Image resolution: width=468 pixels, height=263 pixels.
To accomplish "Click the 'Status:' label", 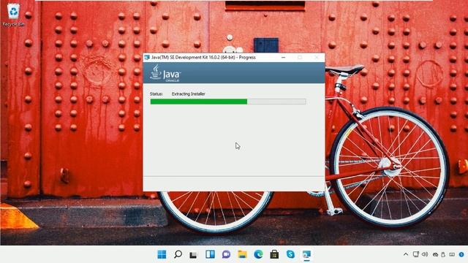I will tap(156, 94).
